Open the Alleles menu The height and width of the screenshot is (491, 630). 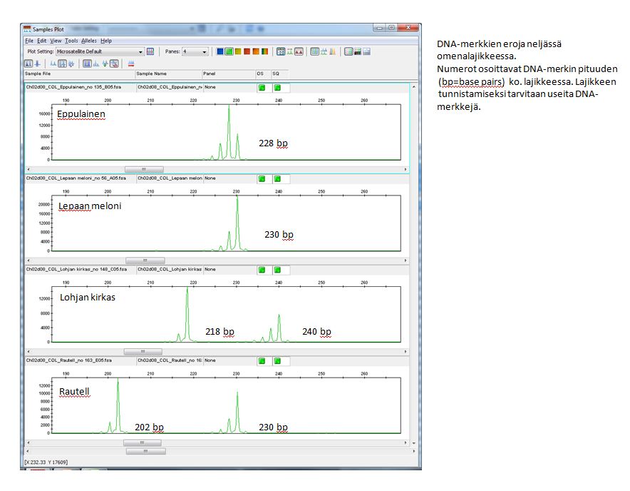pos(88,41)
